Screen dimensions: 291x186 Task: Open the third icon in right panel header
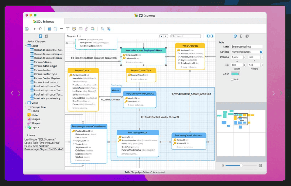click(247, 36)
